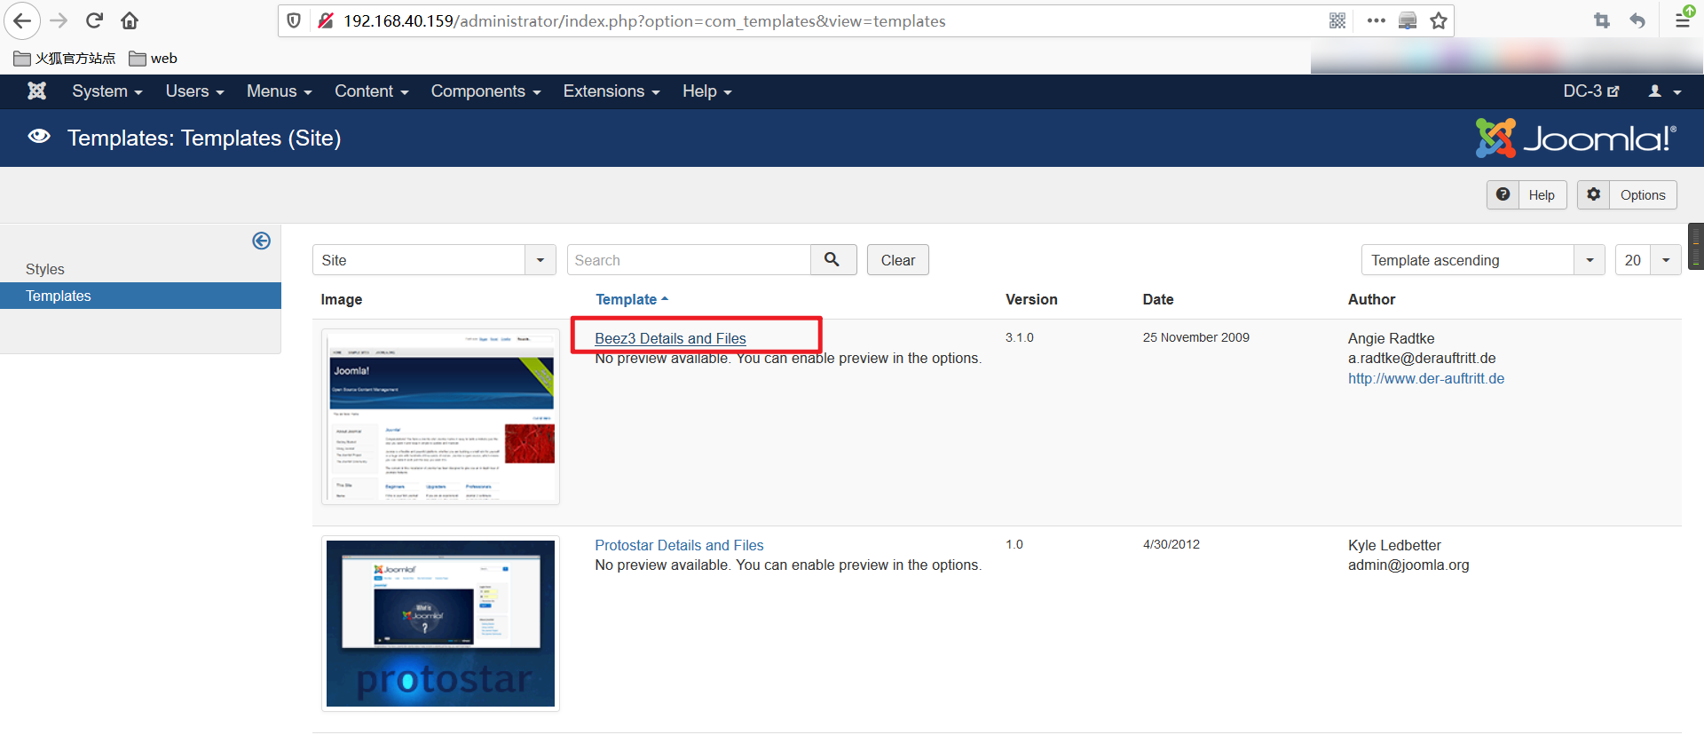Open the web bookmark folder
The width and height of the screenshot is (1704, 735).
click(153, 59)
